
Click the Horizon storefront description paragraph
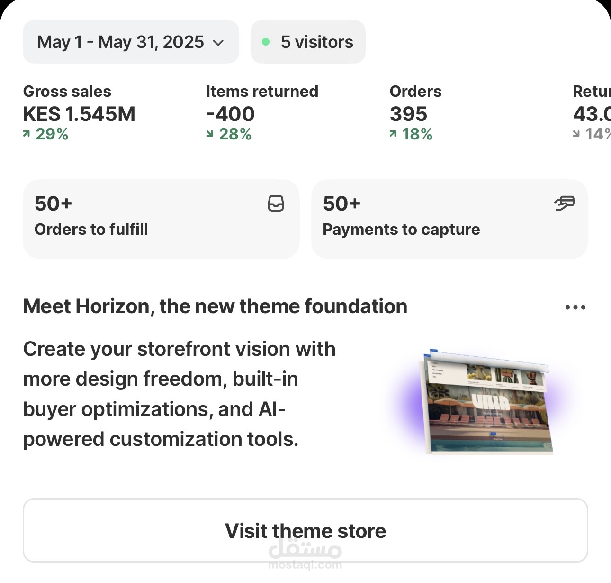click(180, 394)
